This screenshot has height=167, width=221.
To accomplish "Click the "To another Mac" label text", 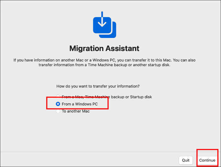I will tap(76, 111).
